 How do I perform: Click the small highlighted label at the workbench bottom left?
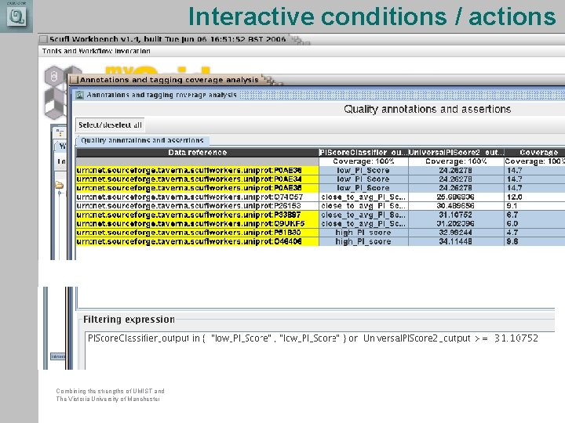57,356
